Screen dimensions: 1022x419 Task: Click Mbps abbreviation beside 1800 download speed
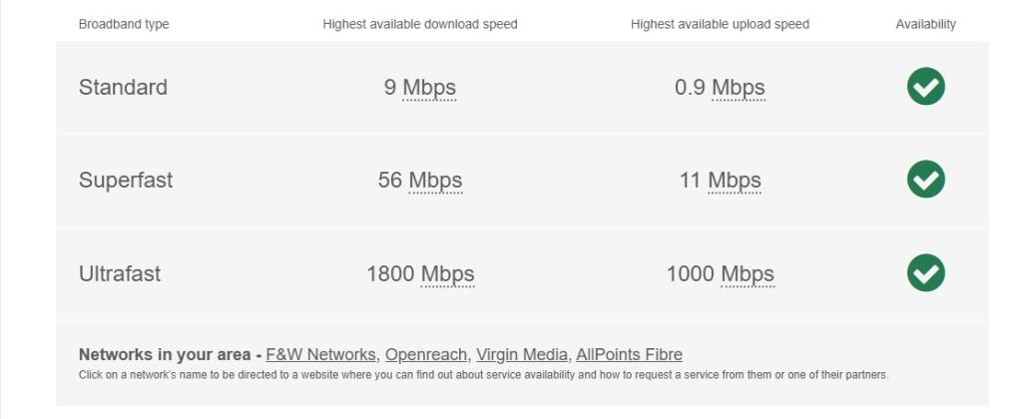447,273
